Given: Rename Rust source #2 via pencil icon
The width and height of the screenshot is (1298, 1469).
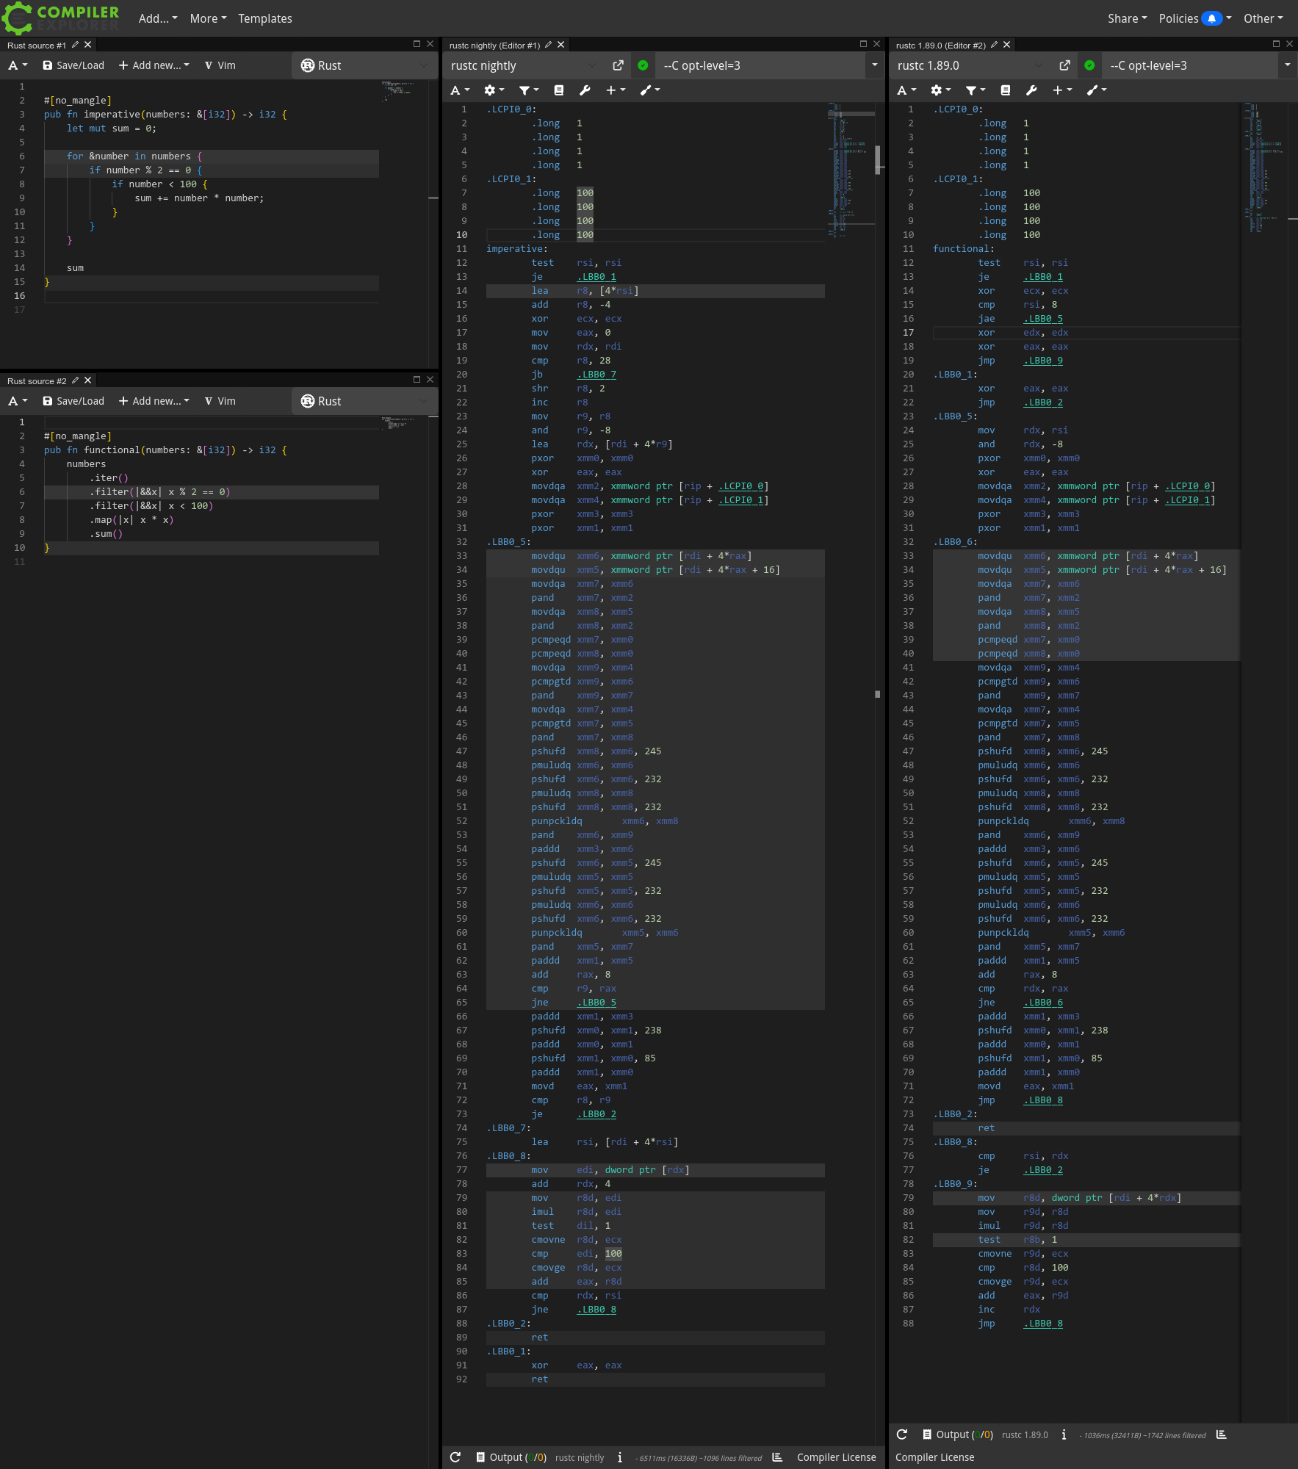Looking at the screenshot, I should coord(75,380).
